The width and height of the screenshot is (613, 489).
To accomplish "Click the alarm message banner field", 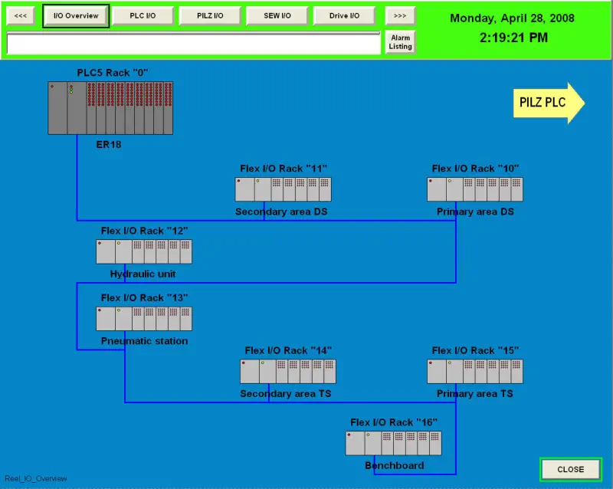I will coord(193,44).
